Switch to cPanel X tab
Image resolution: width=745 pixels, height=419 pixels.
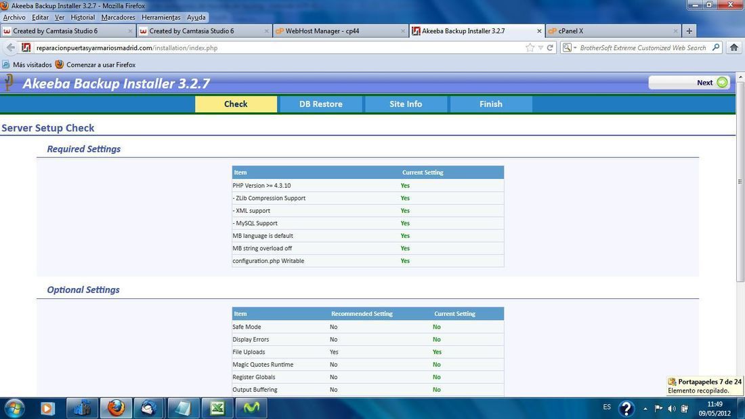tap(614, 31)
